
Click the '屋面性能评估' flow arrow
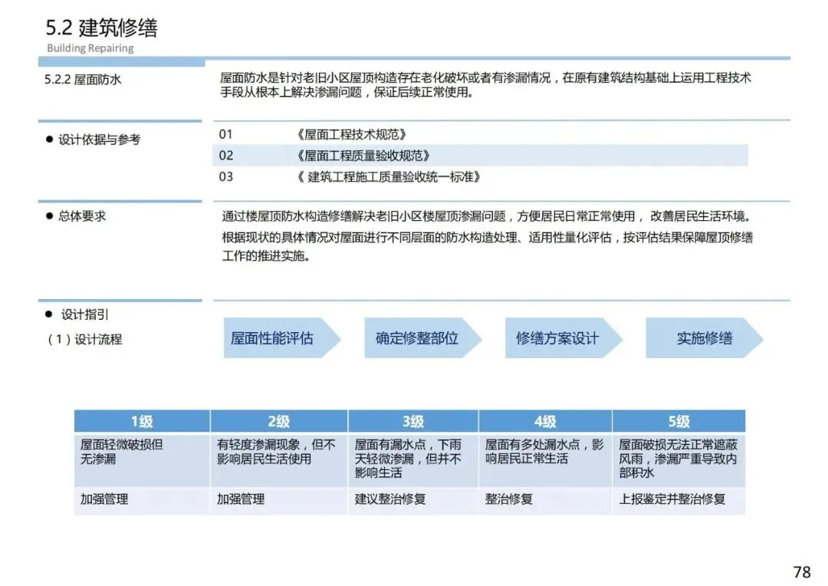[x=282, y=338]
